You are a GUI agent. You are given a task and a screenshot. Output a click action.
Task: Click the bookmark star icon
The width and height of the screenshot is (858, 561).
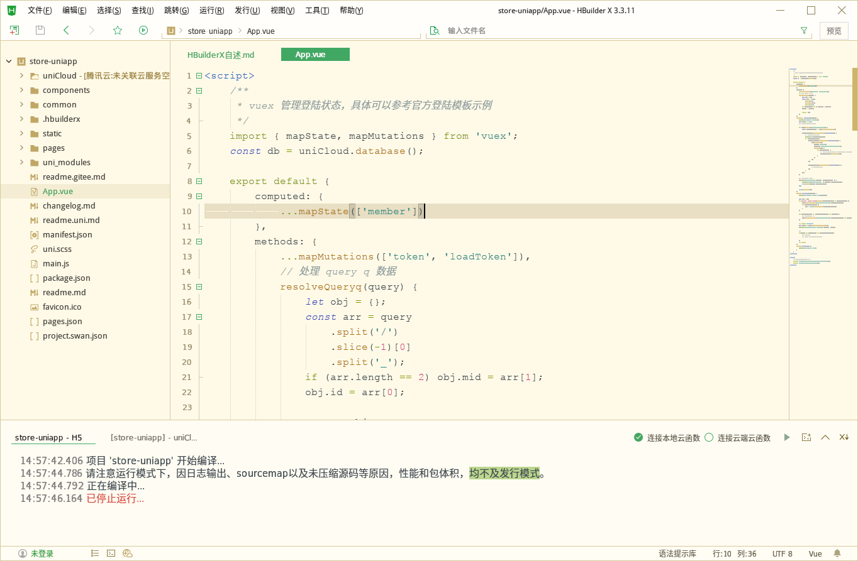coord(117,30)
